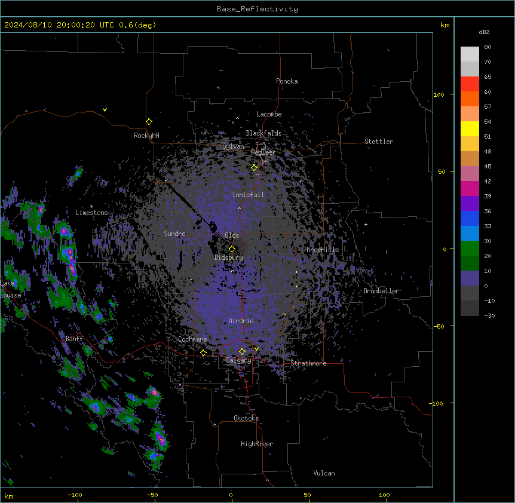515x503 pixels.
Task: Click the Sylvan label
Action: (x=233, y=146)
